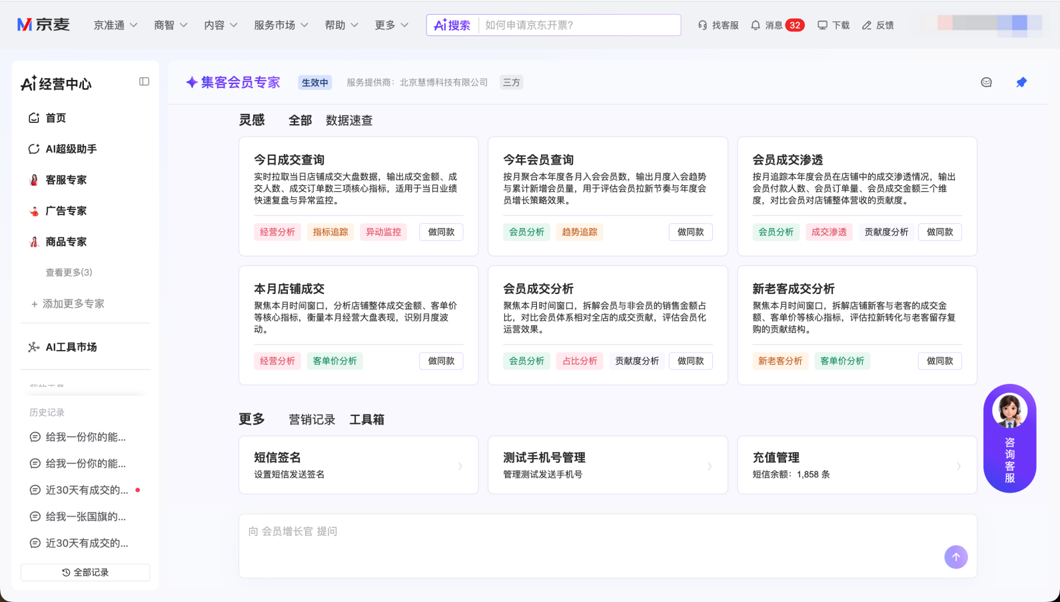Switch to the 工具箱 tab
The height and width of the screenshot is (602, 1060).
click(x=367, y=419)
